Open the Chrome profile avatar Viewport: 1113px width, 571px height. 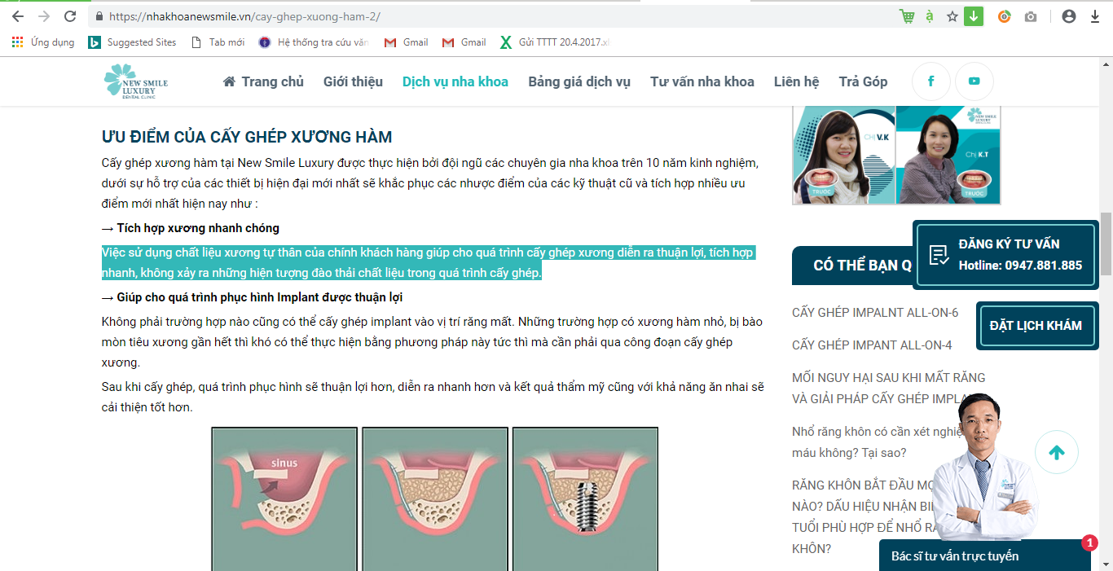tap(1069, 16)
